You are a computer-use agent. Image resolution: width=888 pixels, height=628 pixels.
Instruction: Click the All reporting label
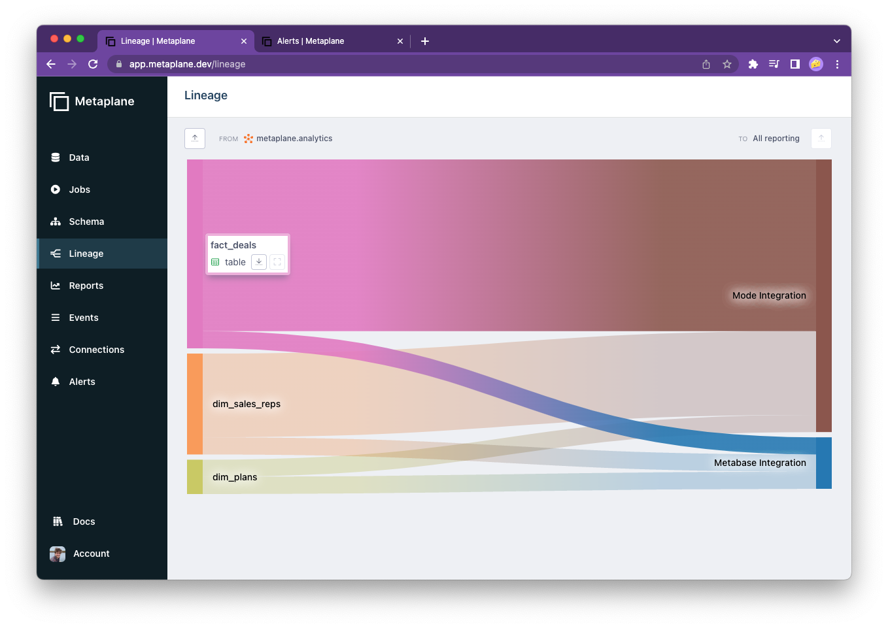[x=776, y=138]
